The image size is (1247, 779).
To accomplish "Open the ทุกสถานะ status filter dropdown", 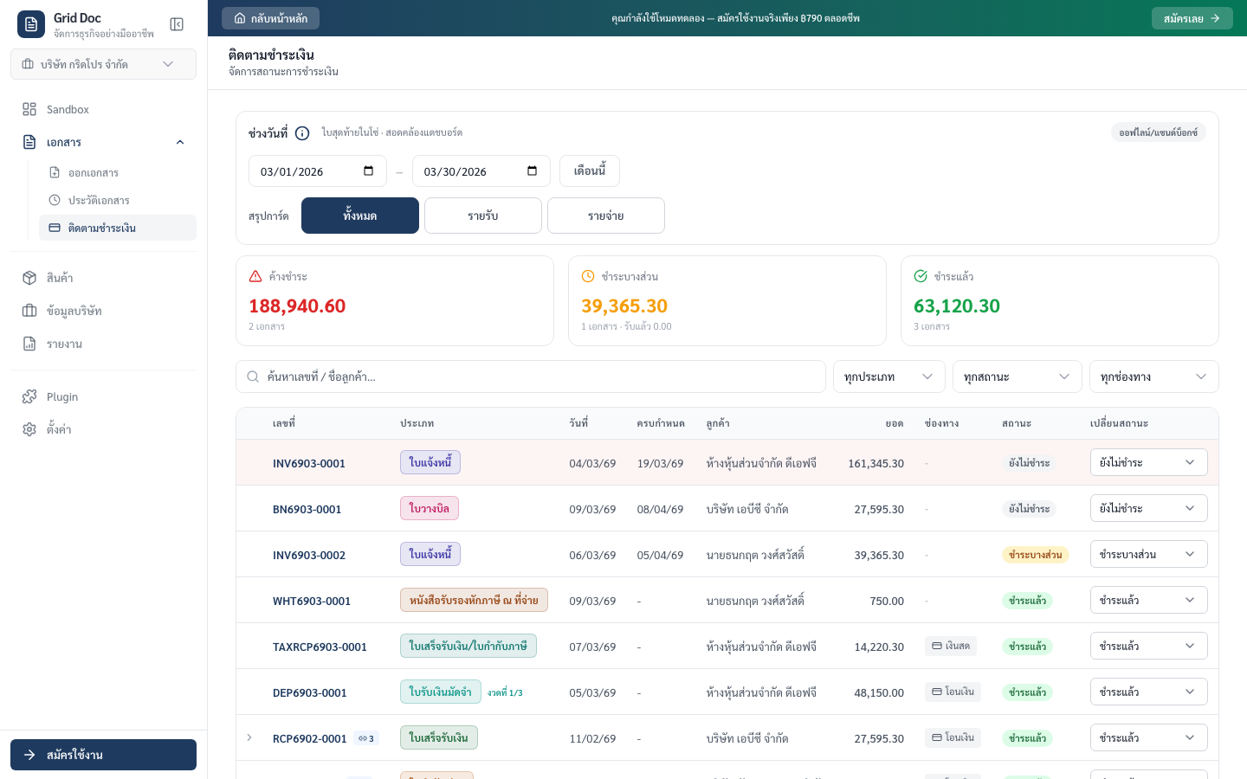I will click(1017, 377).
